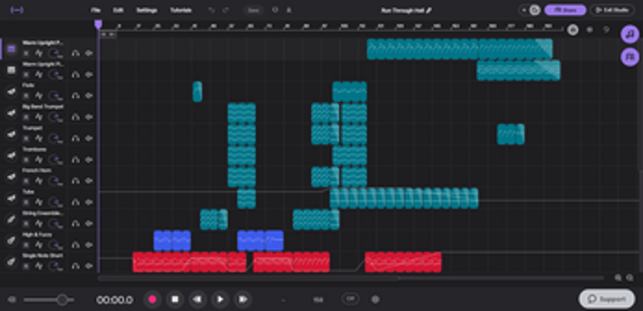Click the French Horn instrument icon
643x311 pixels.
click(x=11, y=177)
